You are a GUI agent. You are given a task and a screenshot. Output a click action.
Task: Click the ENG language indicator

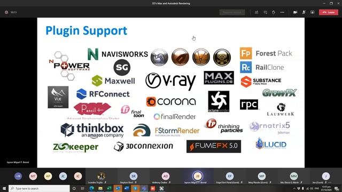click(317, 188)
